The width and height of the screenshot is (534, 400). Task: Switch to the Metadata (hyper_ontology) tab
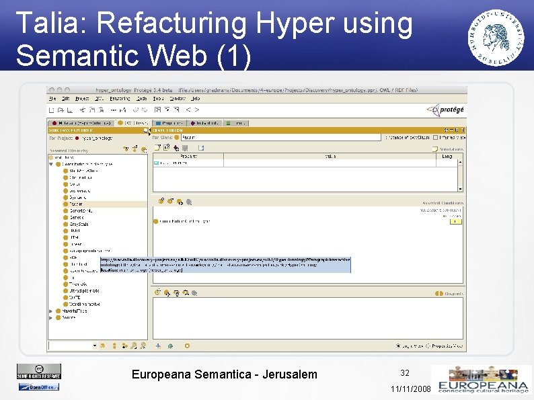click(x=81, y=123)
